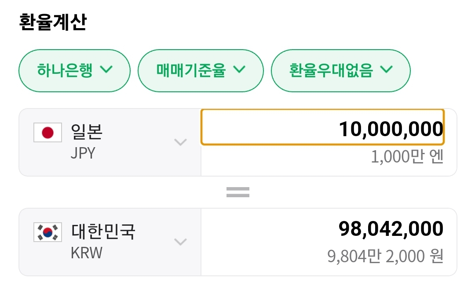This screenshot has width=475, height=282.
Task: Expand the 대한민국 KRW currency selector arrow
Action: coord(181,242)
